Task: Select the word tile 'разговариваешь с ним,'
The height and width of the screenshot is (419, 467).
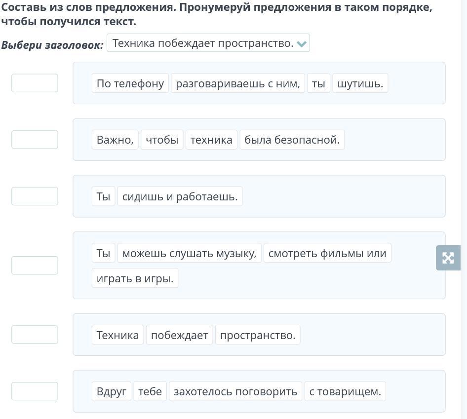Action: tap(237, 83)
